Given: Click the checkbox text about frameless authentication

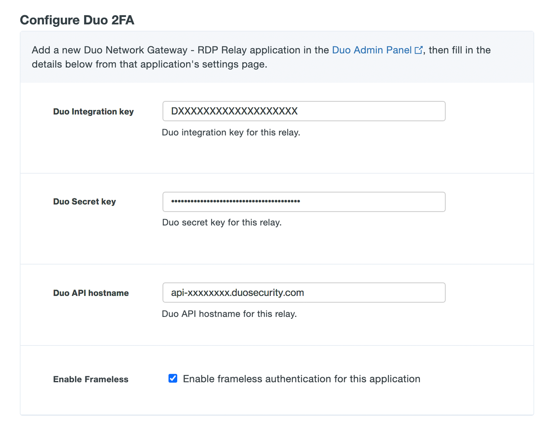Looking at the screenshot, I should point(301,378).
